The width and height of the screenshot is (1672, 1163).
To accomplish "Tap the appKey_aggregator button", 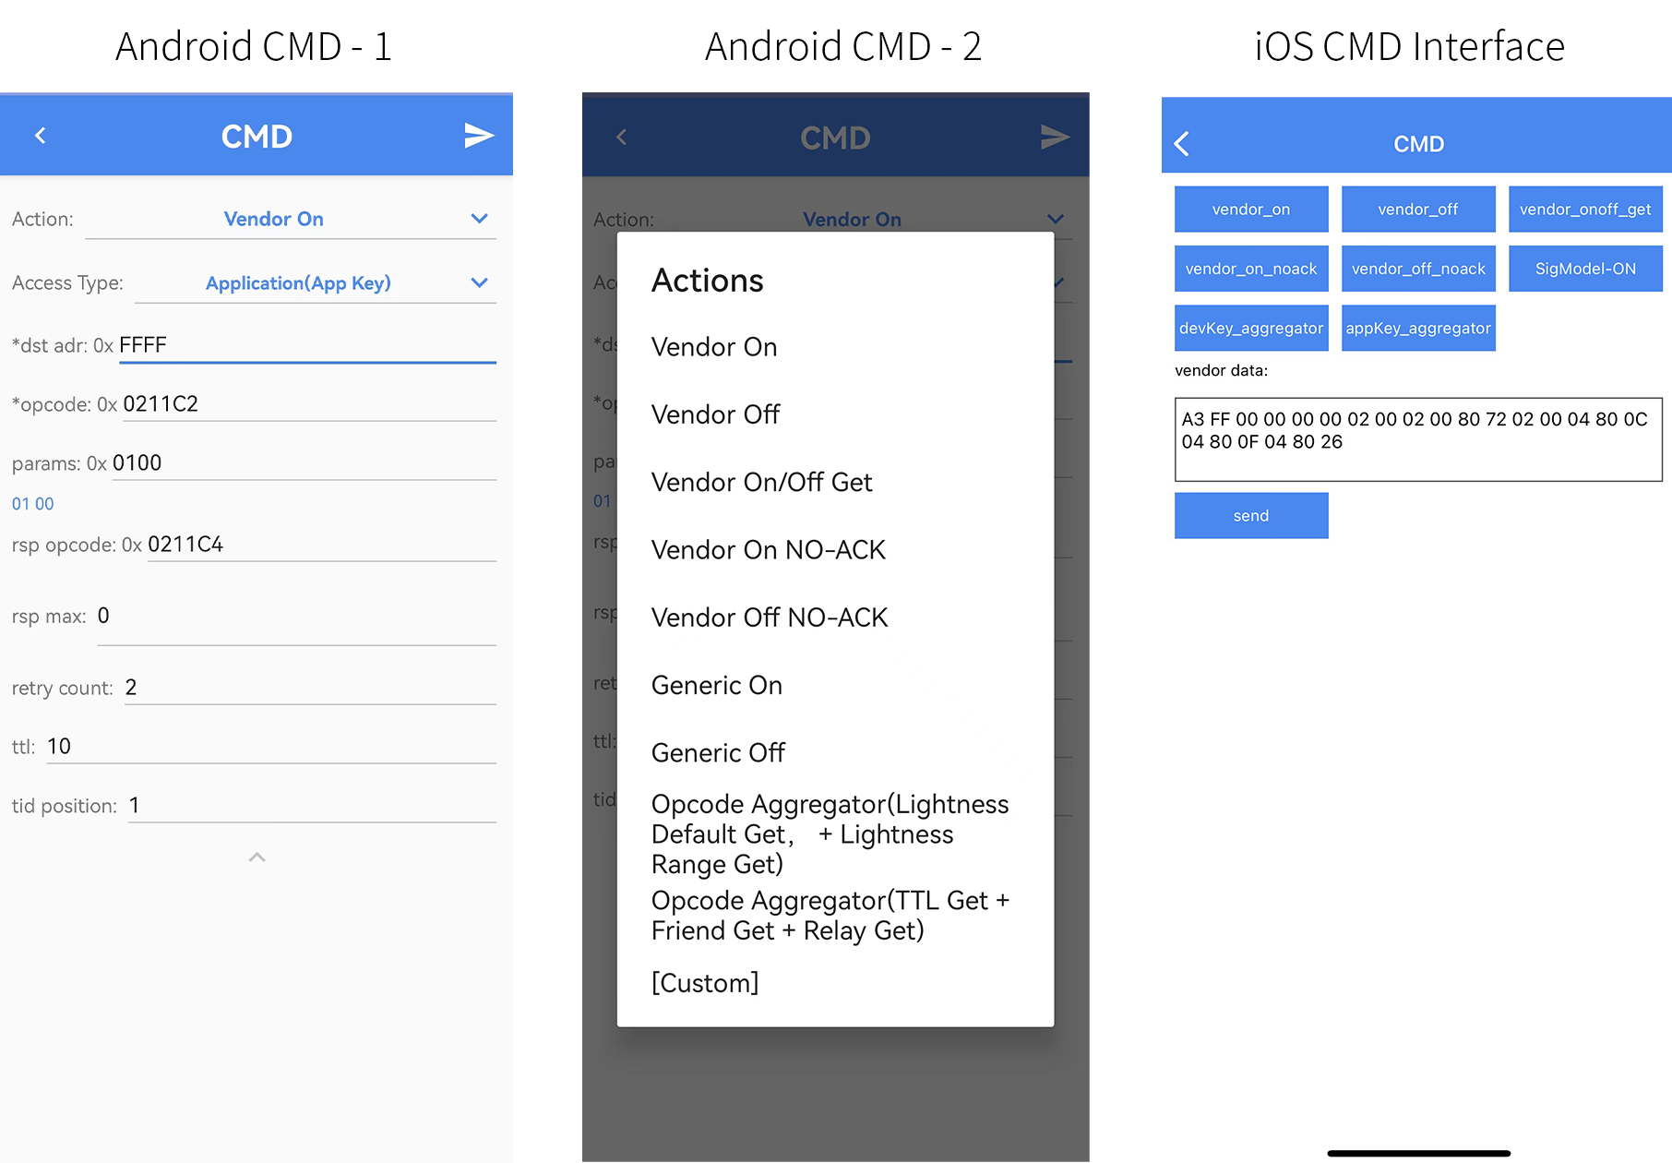I will (1418, 329).
